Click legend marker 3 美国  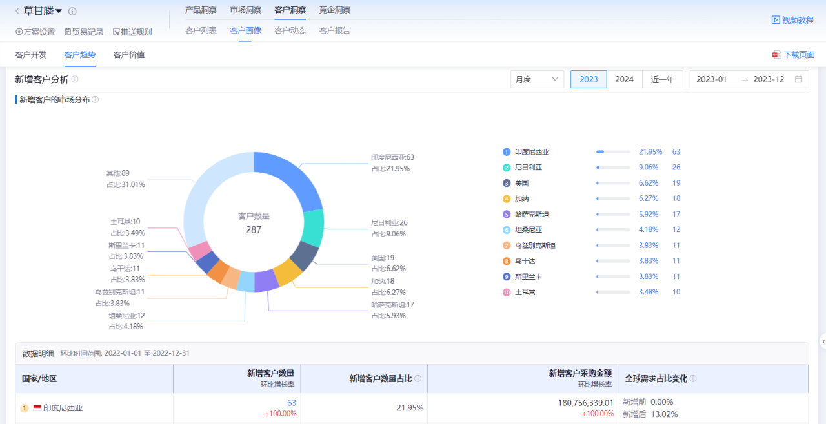[x=507, y=183]
